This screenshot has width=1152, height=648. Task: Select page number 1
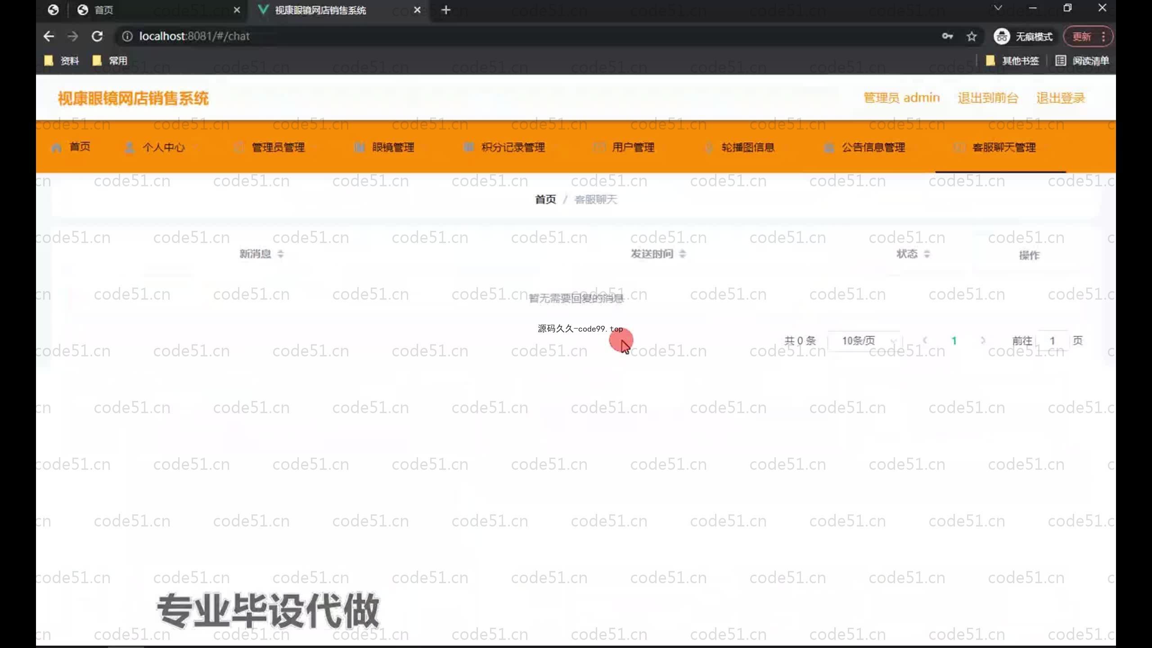pos(954,341)
